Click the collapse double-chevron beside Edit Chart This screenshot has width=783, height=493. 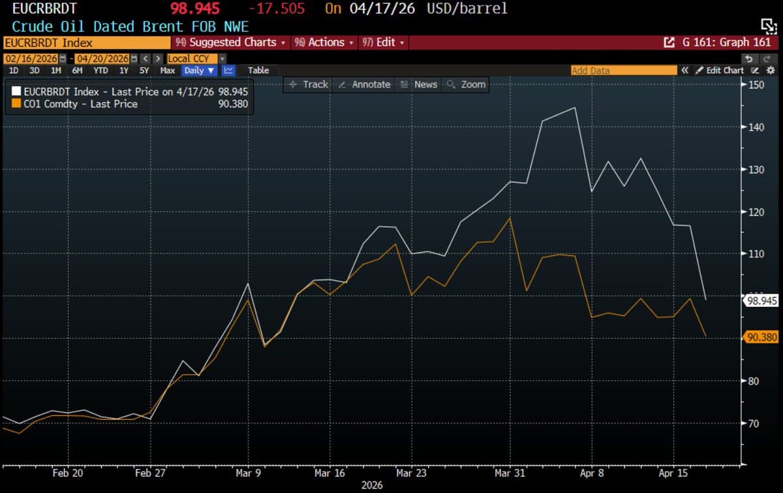[x=684, y=71]
